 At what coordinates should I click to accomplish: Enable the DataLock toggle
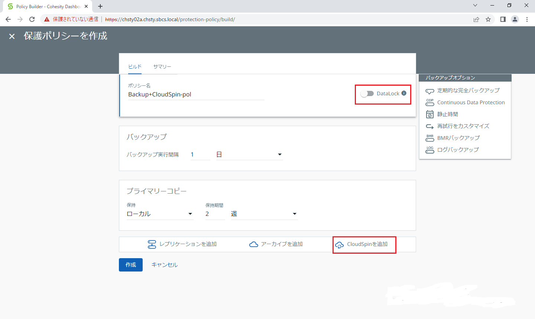(367, 93)
